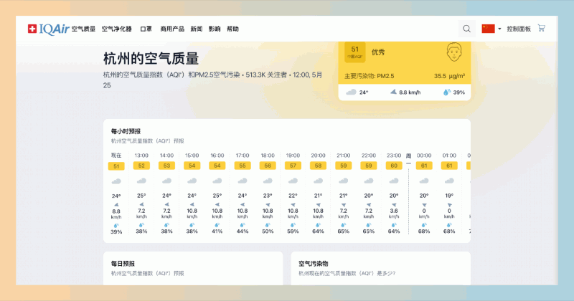Screen dimensions: 574x301
Task: Click the 23:00 AQI badge 60
Action: (x=394, y=166)
